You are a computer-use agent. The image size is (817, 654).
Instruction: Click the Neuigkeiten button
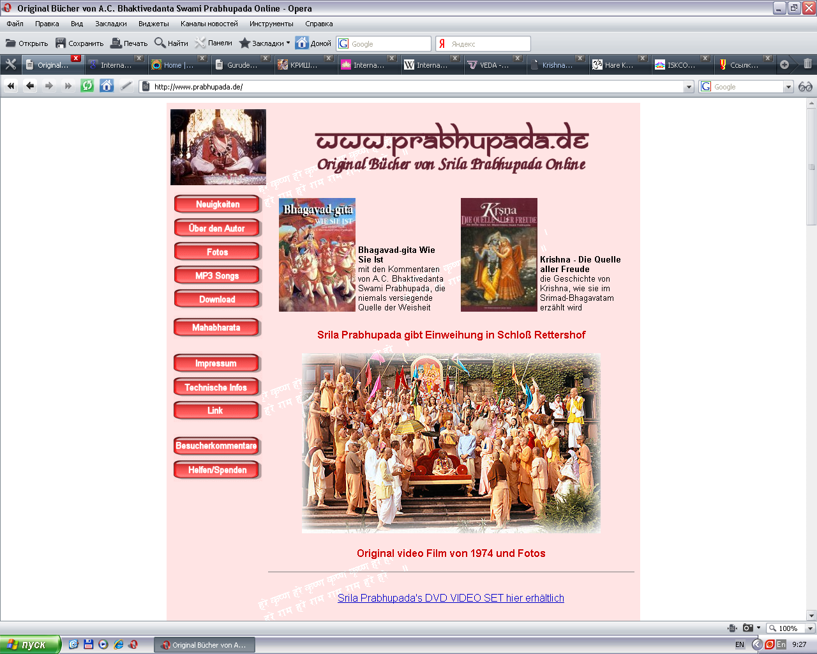[217, 204]
